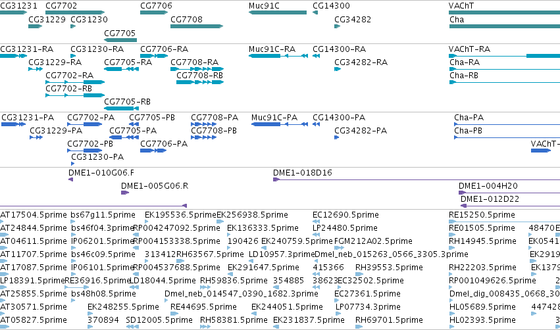Select the Dmel_neb_014547_0390_1682.3prime EST label
This screenshot has width=560, height=330.
(241, 295)
